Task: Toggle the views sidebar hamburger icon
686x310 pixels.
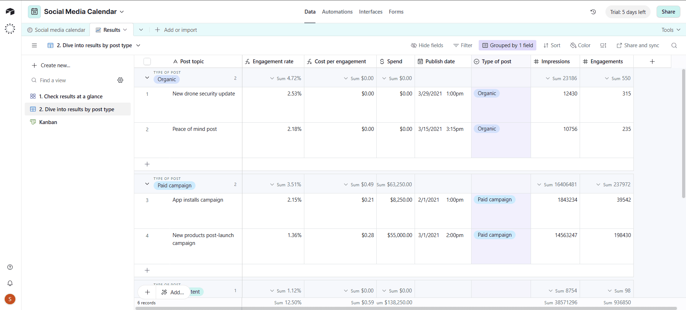Action: pyautogui.click(x=34, y=45)
